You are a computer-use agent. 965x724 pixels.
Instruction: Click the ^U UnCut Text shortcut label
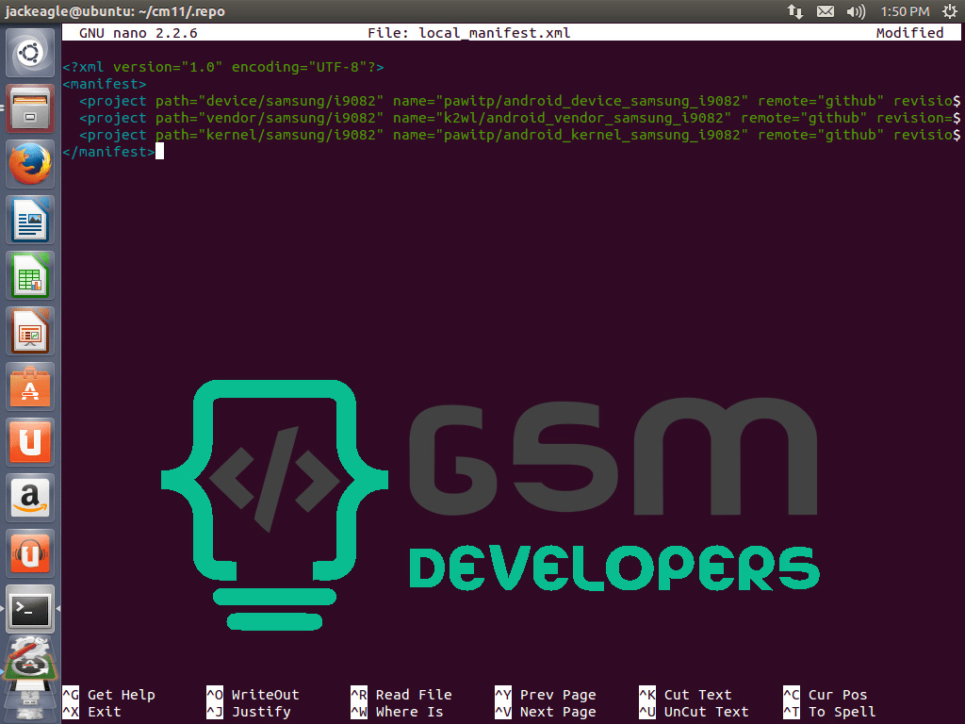[x=694, y=713]
